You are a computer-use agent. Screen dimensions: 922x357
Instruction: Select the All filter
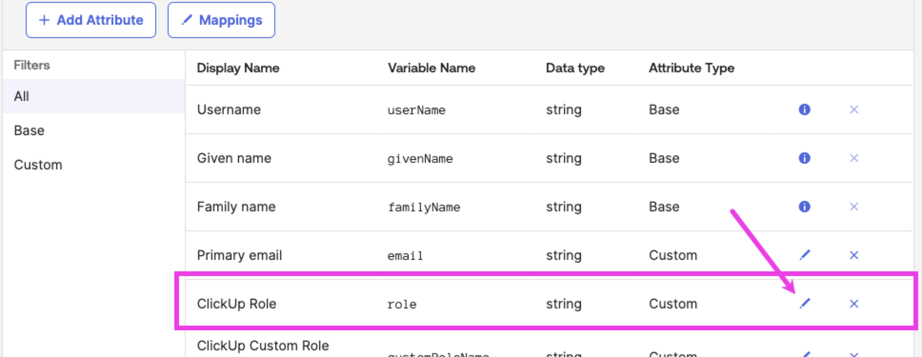coord(22,96)
